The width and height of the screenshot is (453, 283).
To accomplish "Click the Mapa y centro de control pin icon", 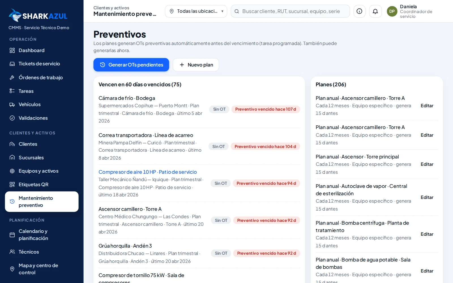I will pyautogui.click(x=12, y=269).
